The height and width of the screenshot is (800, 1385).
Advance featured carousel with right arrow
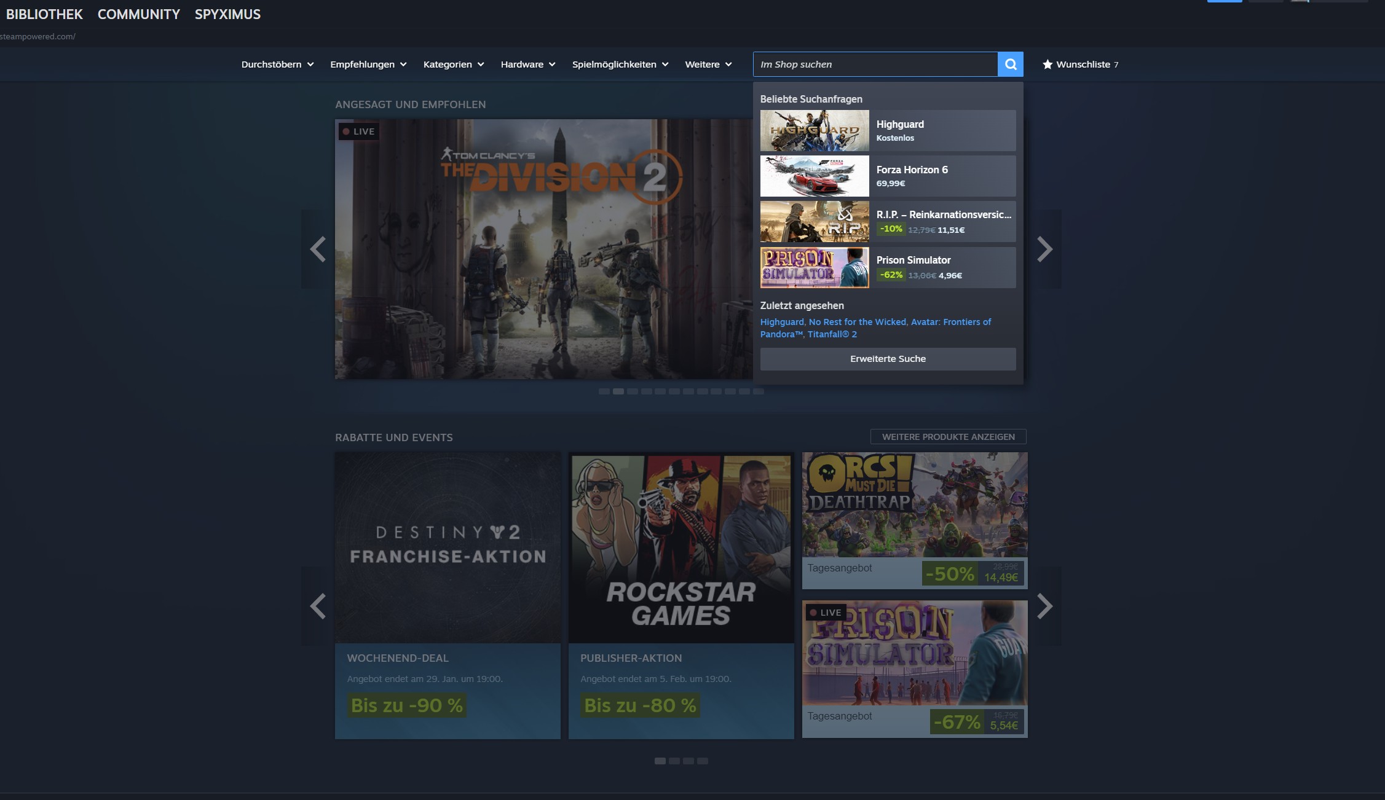[x=1044, y=249]
